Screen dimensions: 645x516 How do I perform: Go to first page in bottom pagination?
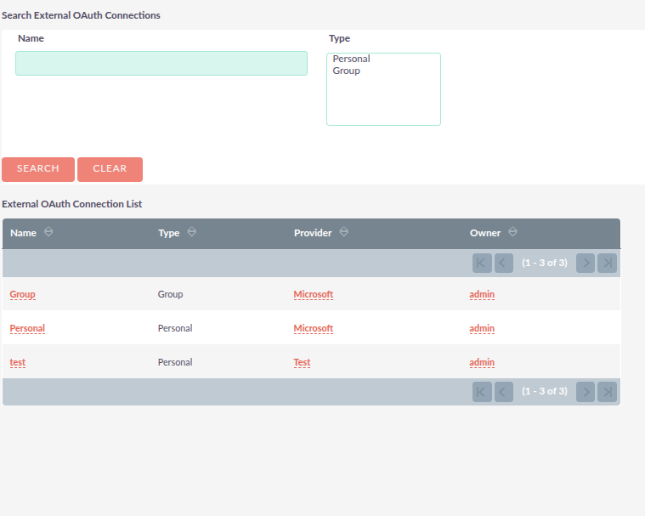482,391
